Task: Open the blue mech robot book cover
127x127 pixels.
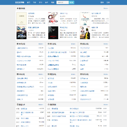Action: (22, 33)
